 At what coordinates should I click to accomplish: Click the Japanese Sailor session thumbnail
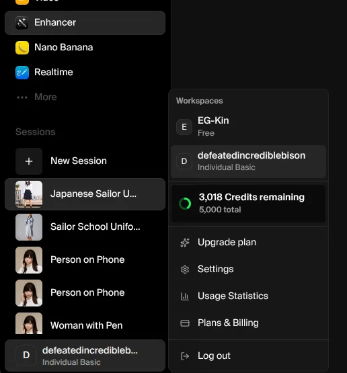tap(29, 194)
